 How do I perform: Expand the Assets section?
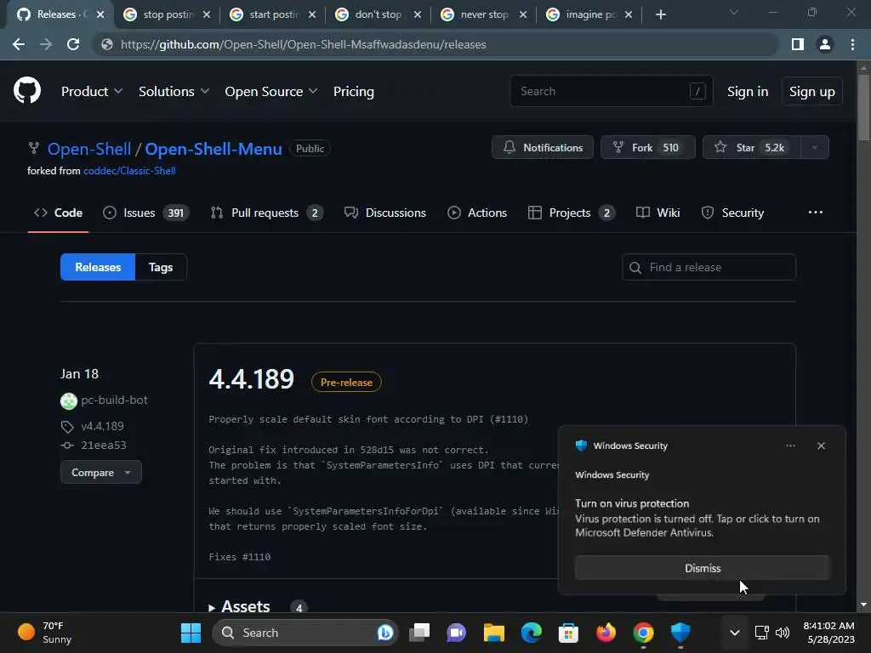pos(239,606)
